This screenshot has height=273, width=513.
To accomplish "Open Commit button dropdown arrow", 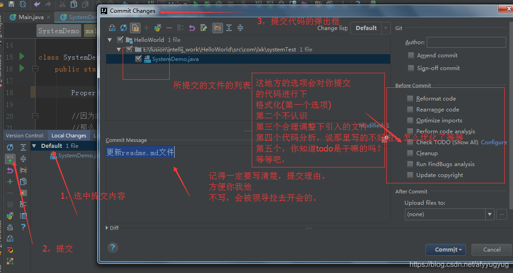I will 461,250.
